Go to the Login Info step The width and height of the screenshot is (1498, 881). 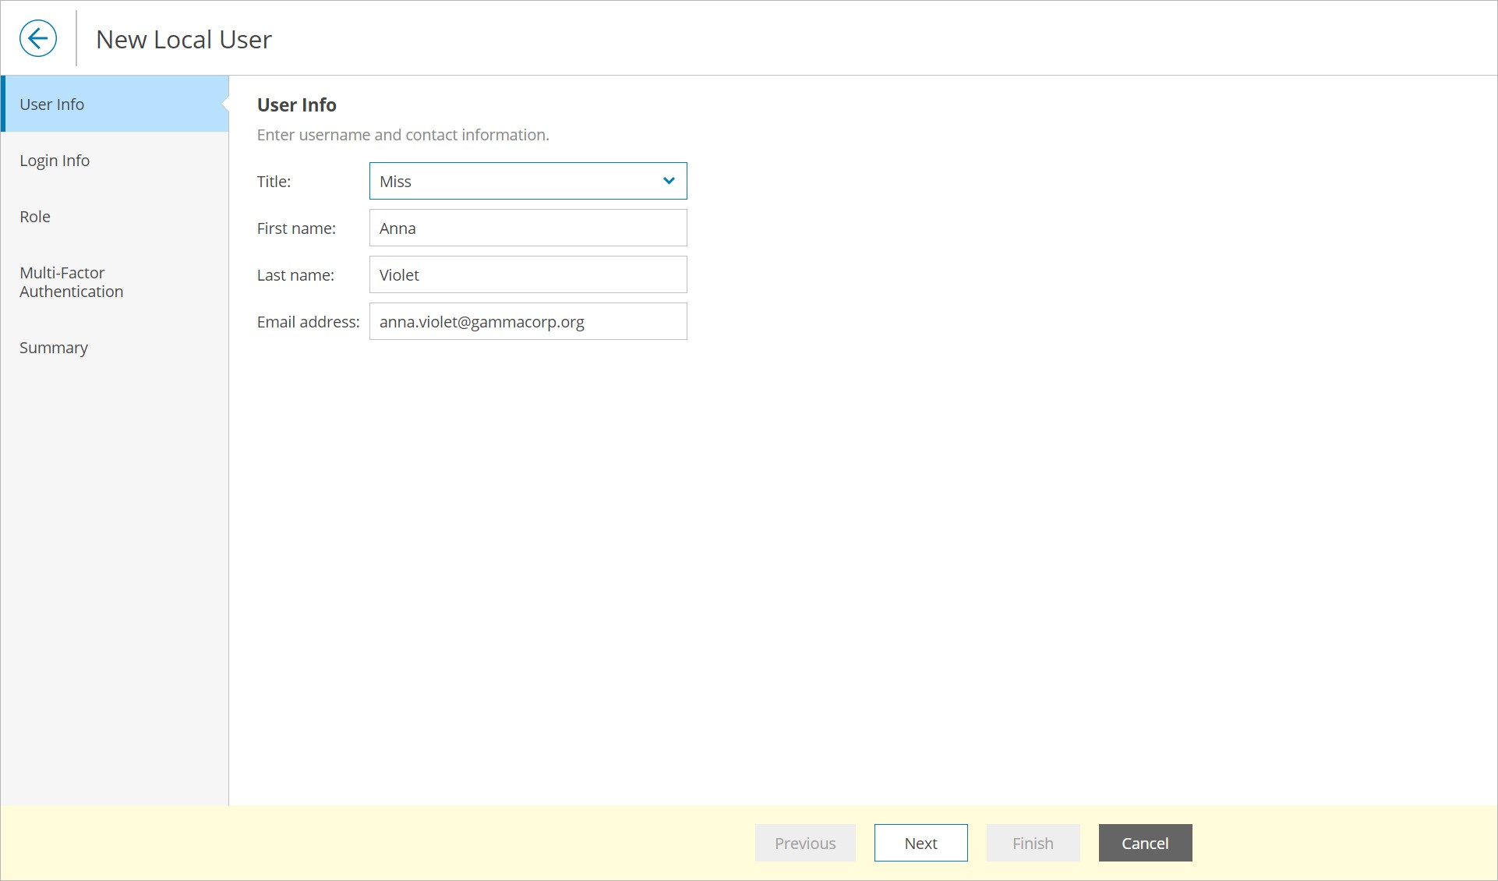(x=55, y=161)
